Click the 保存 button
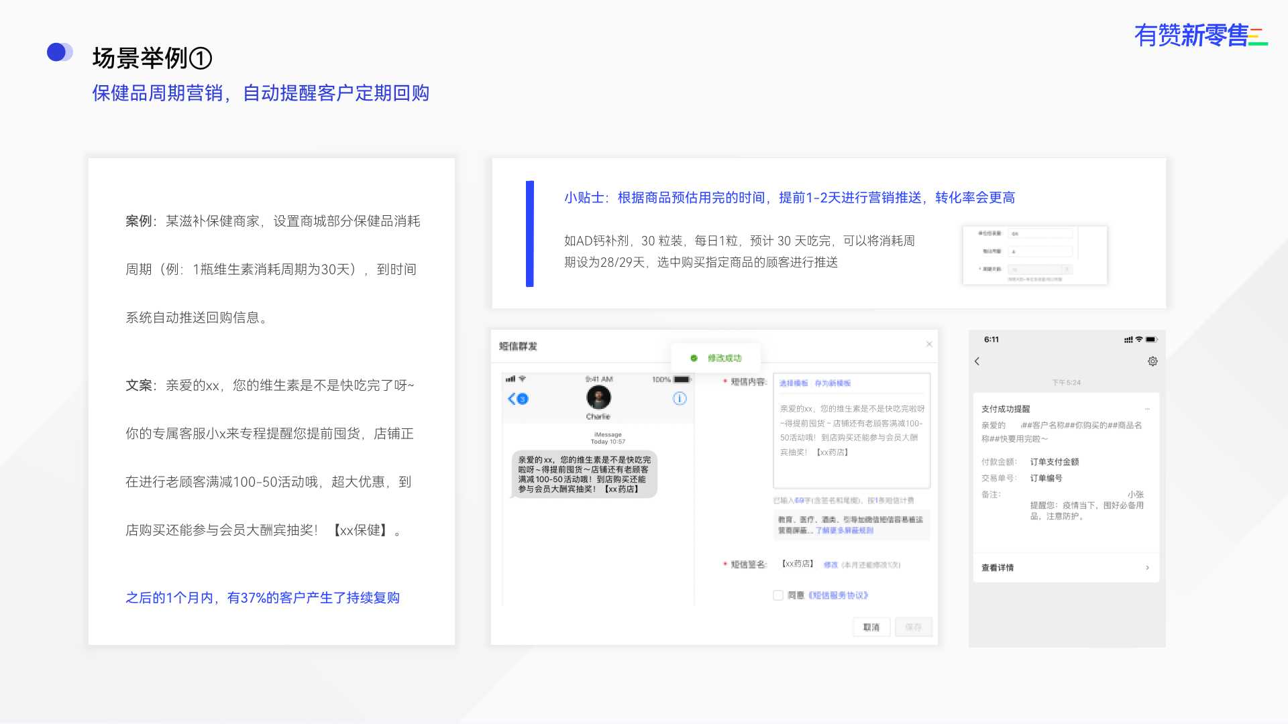The image size is (1288, 724). (x=913, y=627)
